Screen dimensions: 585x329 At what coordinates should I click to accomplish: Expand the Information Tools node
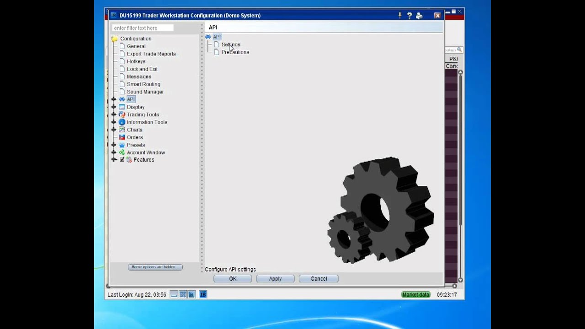pyautogui.click(x=114, y=122)
